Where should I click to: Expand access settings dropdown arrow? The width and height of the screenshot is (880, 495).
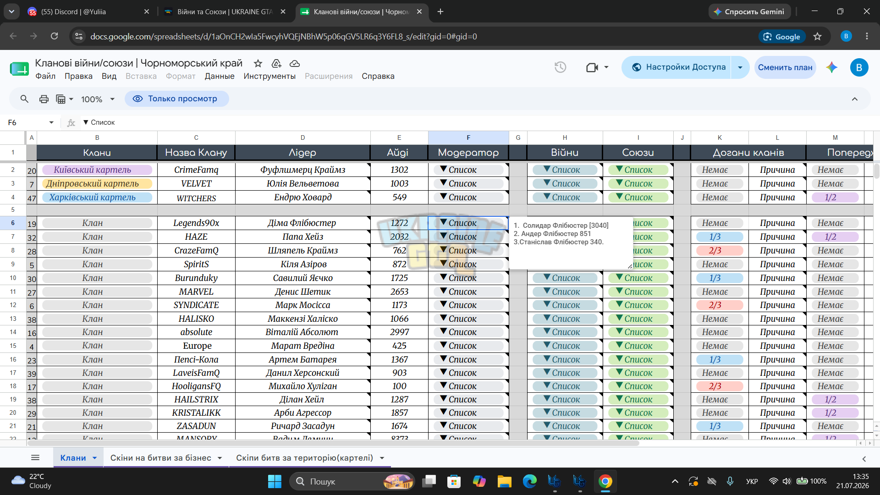740,67
